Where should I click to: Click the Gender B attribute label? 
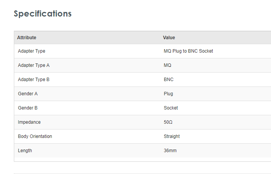coord(28,108)
